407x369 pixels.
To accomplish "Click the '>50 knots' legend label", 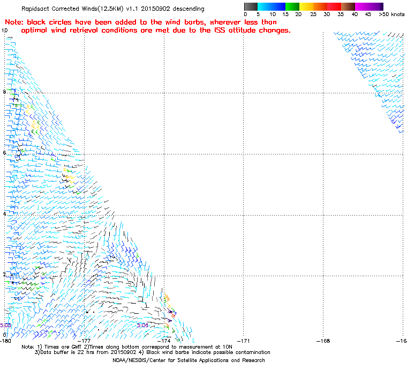I will (x=391, y=14).
